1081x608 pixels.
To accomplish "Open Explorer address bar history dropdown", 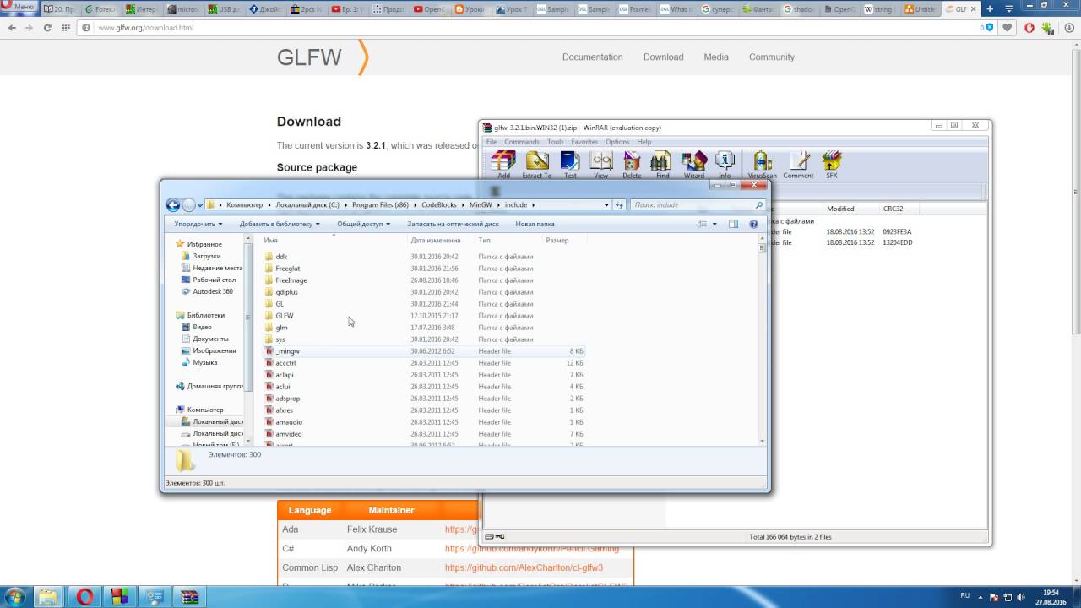I will 606,205.
